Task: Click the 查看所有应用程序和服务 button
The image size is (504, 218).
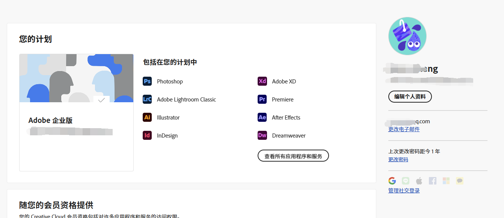Action: point(293,156)
